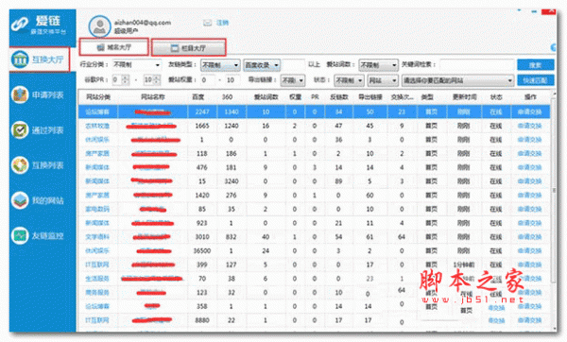This screenshot has width=567, height=342.
Task: Click the 爱站权重 maximum field showing 10
Action: tap(232, 80)
